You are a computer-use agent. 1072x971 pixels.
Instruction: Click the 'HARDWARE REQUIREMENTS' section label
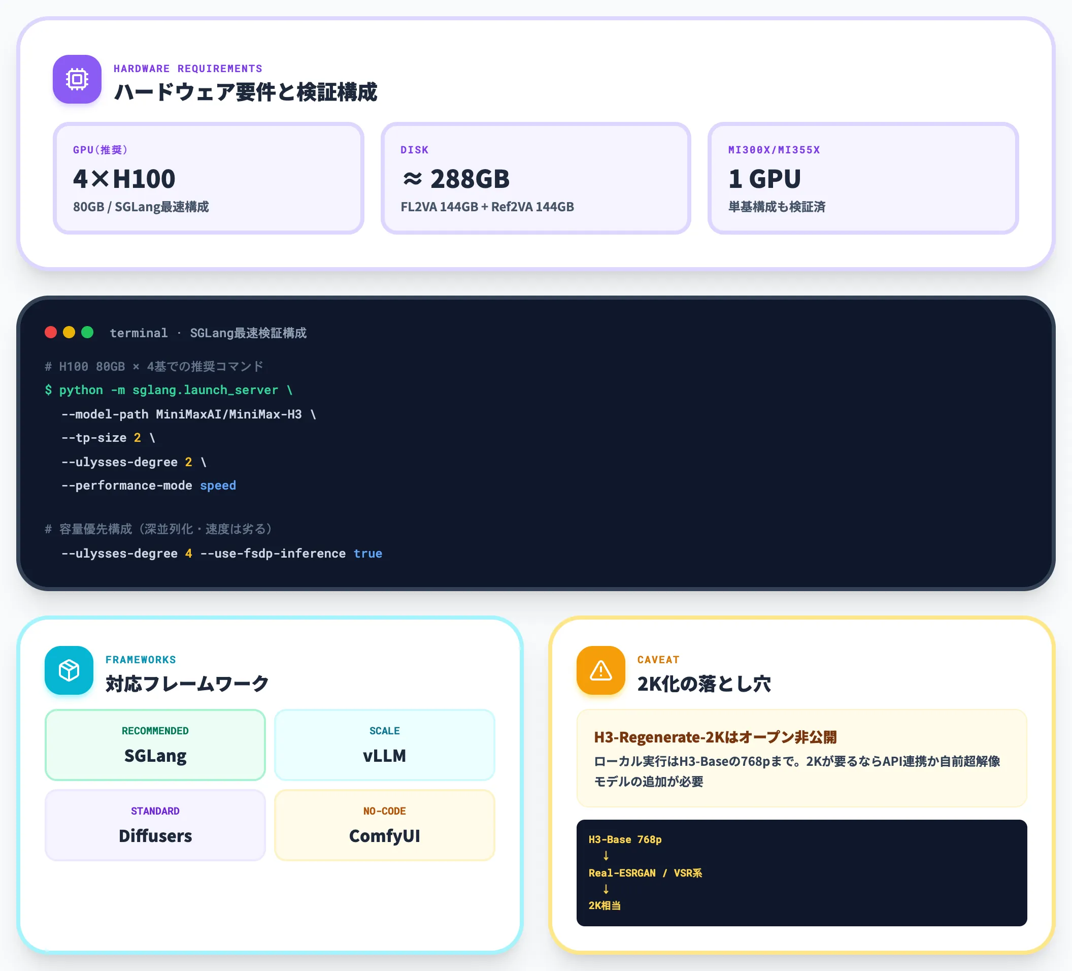(x=188, y=69)
